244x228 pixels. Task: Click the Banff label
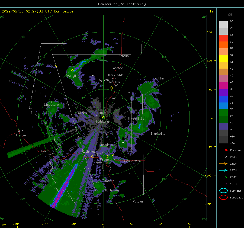45,151
